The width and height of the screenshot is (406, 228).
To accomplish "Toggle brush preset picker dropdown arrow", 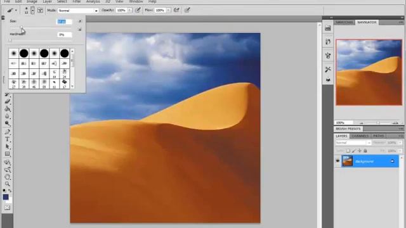I will [32, 10].
